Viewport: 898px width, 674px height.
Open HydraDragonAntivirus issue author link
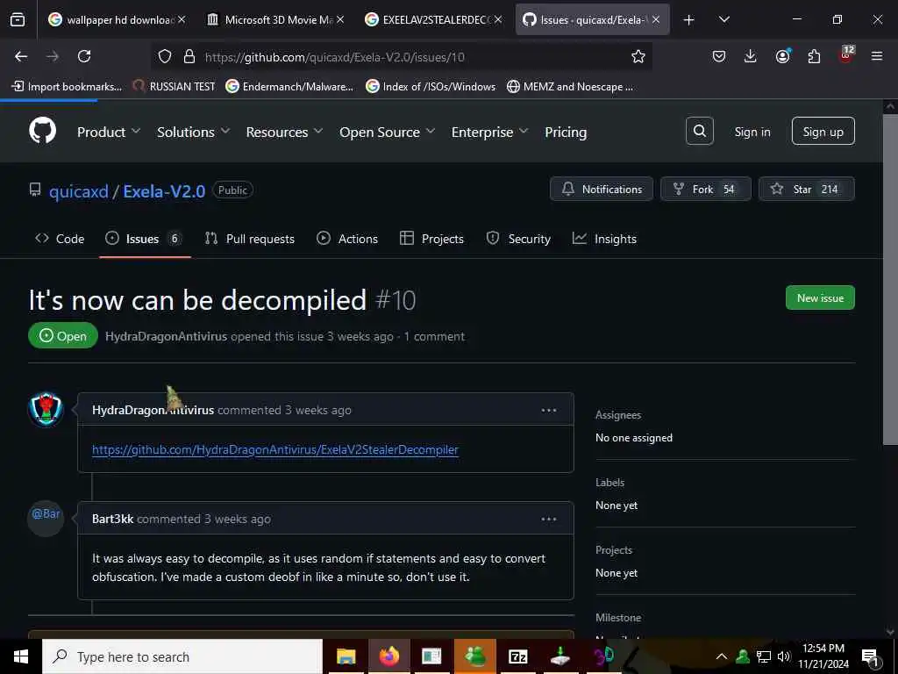[166, 336]
